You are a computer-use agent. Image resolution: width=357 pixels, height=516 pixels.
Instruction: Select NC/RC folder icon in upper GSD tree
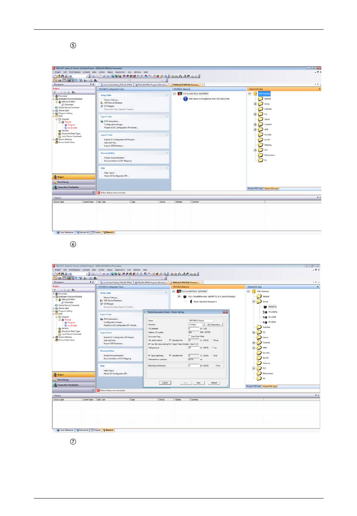260,139
